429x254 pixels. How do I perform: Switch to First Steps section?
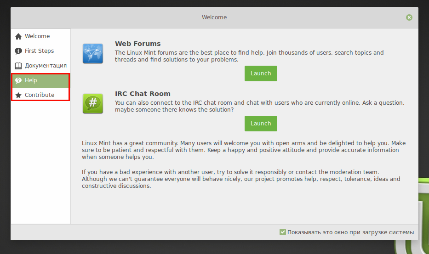pyautogui.click(x=40, y=51)
